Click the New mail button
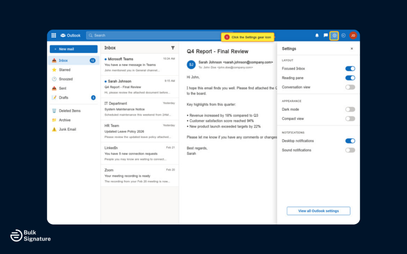Screen dimensions: 407x254 [x=73, y=48]
